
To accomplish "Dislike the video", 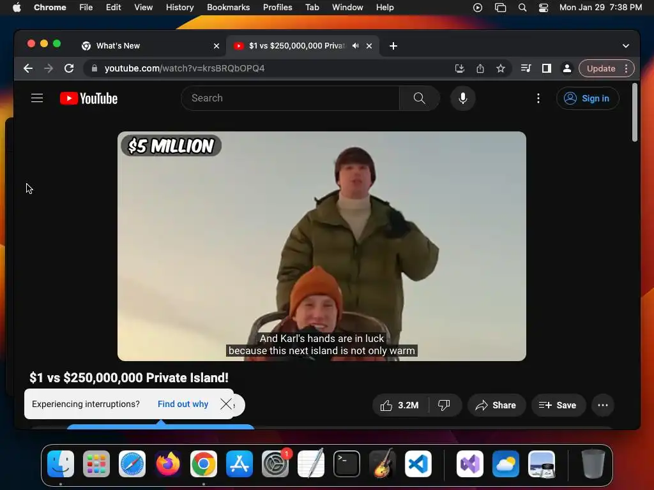I will coord(445,405).
